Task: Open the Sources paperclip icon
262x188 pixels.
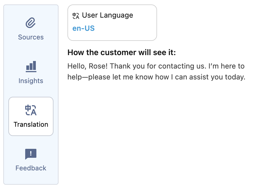Action: point(31,23)
